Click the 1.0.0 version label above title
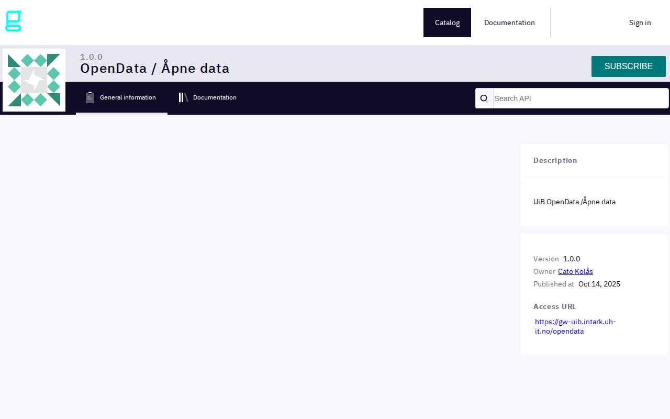Image resolution: width=670 pixels, height=419 pixels. coord(91,57)
